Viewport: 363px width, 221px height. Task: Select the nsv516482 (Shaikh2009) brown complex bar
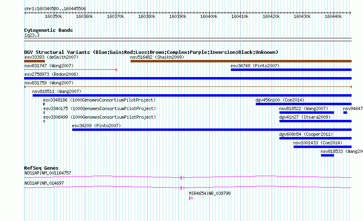click(x=241, y=61)
